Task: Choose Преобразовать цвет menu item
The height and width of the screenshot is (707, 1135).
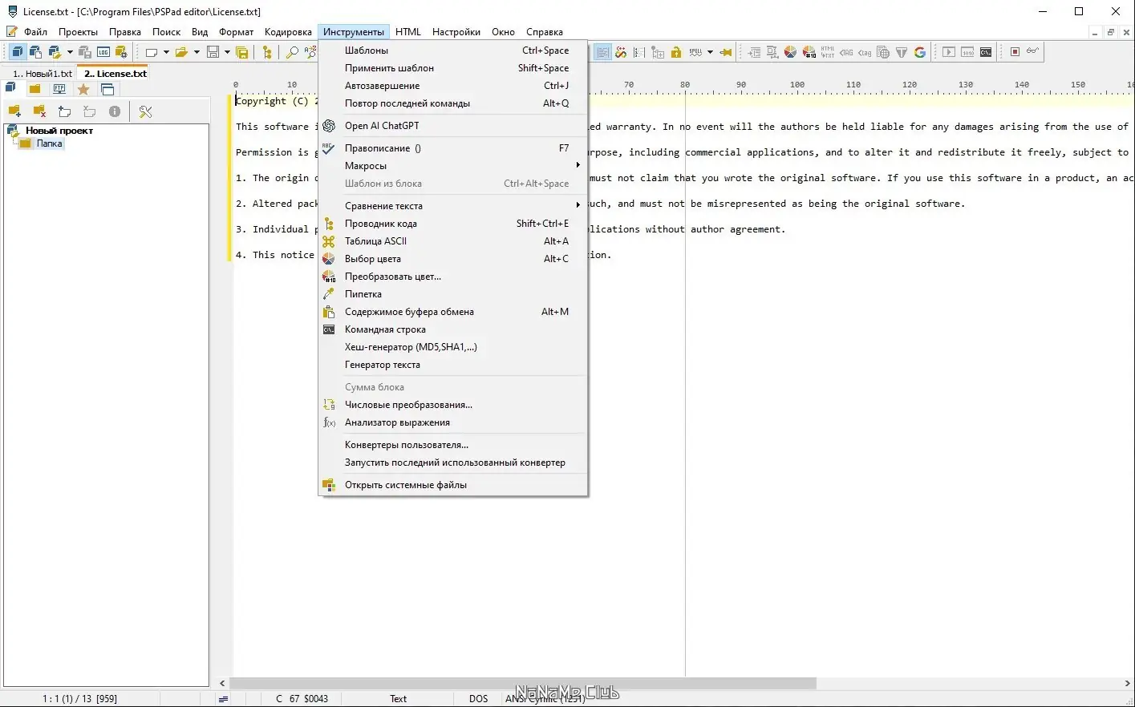Action: coord(453,277)
